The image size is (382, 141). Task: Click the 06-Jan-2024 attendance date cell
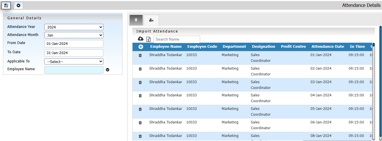click(321, 122)
